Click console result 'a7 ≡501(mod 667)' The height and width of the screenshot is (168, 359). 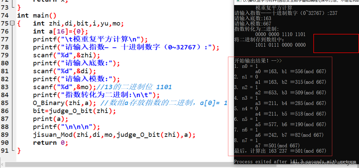pyautogui.click(x=278, y=145)
